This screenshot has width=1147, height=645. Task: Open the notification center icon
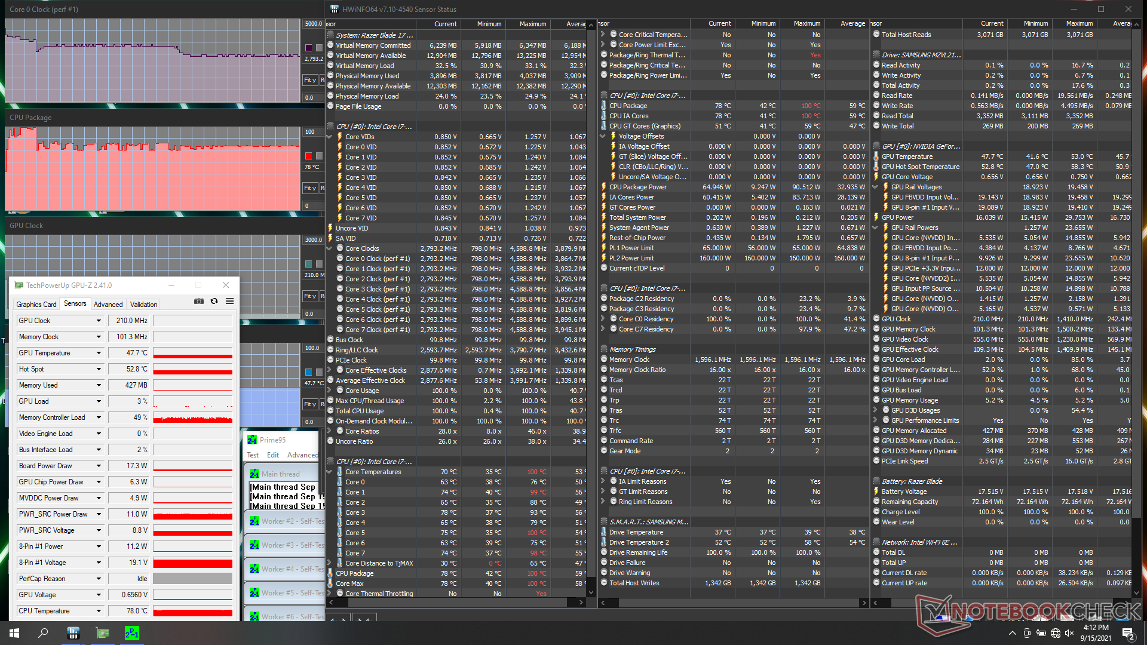click(x=1128, y=633)
